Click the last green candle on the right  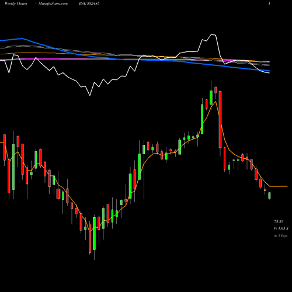[269, 196]
